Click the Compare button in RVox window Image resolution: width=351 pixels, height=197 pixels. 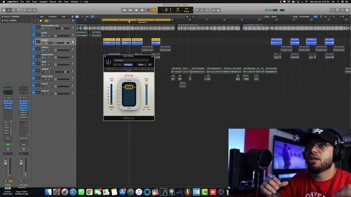[x=128, y=65]
